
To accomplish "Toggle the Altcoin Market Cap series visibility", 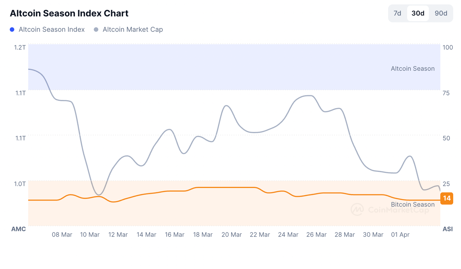I will click(133, 29).
